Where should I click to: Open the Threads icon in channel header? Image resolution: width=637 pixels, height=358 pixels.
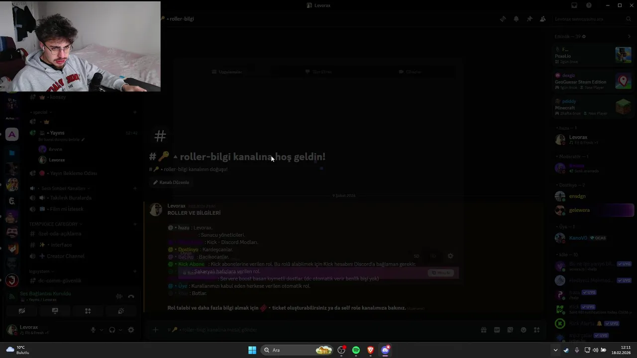click(503, 19)
